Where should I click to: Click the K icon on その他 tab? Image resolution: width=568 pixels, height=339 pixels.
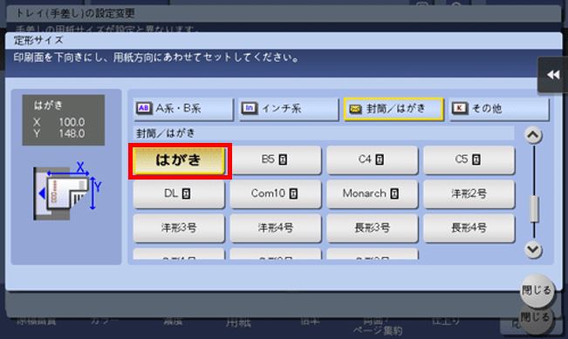(460, 108)
